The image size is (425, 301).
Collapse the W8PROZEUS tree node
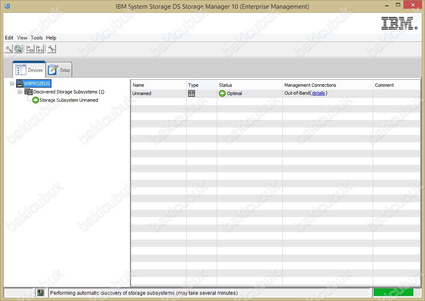tap(12, 83)
